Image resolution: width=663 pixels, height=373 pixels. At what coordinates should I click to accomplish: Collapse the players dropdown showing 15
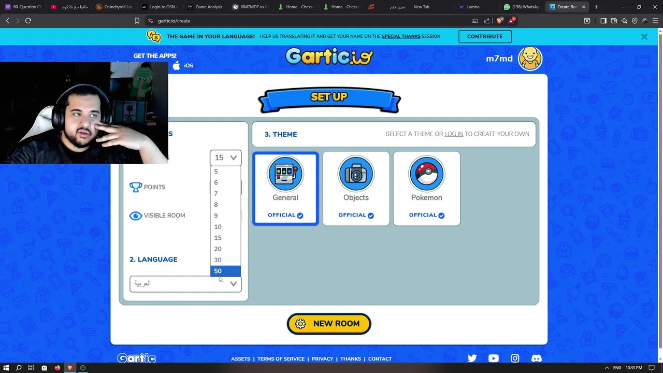coord(225,157)
